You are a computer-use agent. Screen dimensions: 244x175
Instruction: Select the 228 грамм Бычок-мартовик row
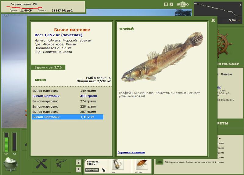click(67, 107)
